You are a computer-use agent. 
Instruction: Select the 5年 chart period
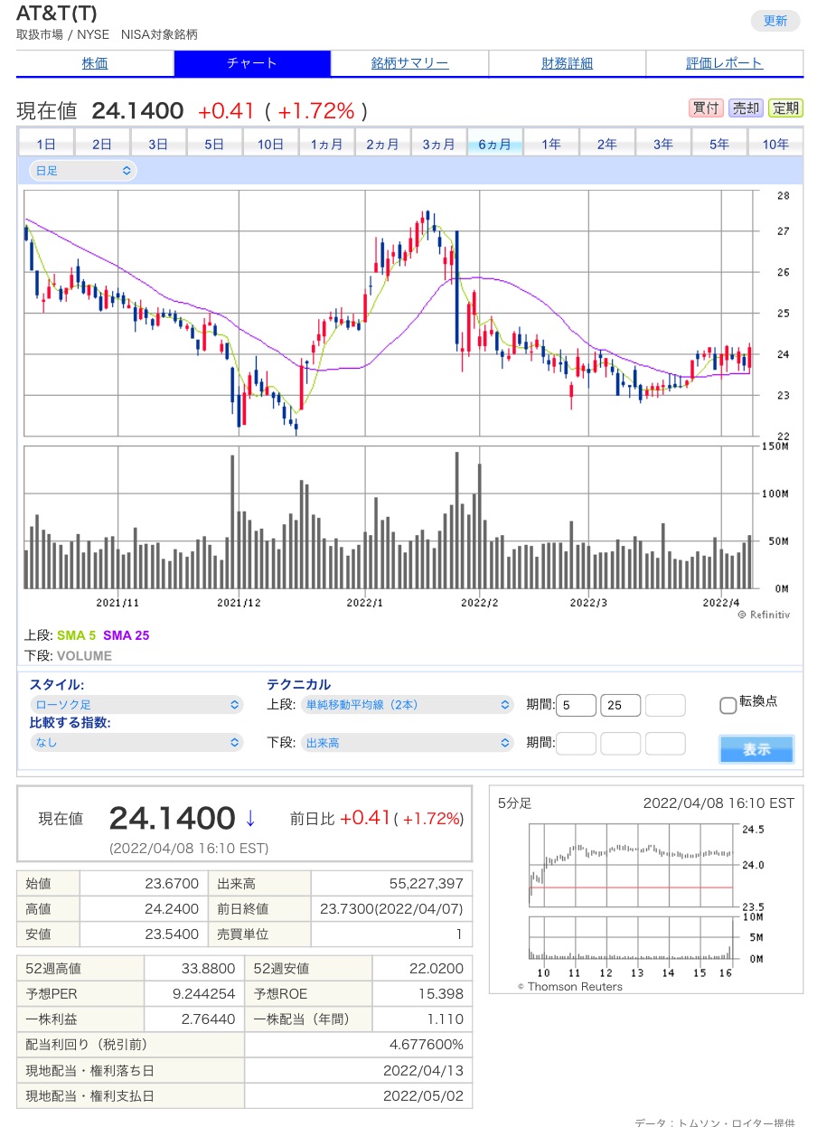click(x=718, y=144)
